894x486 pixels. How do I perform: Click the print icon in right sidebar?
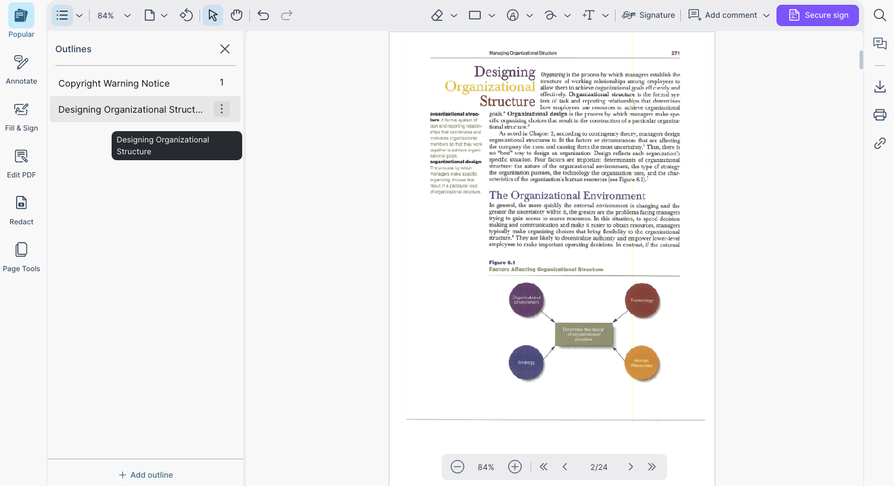(x=880, y=114)
